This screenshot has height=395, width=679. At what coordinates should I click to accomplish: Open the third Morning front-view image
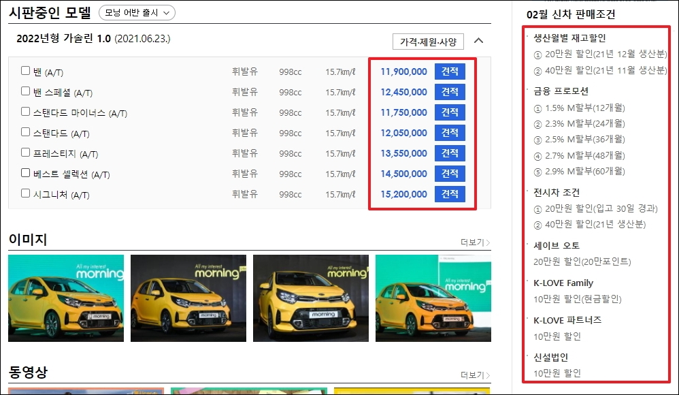(x=311, y=298)
